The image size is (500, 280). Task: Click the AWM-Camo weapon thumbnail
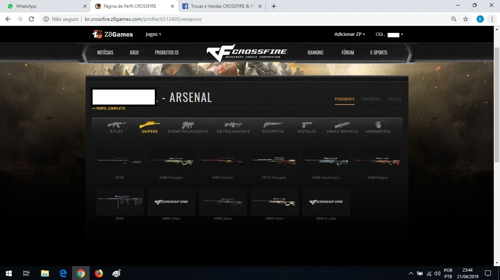coord(275,202)
